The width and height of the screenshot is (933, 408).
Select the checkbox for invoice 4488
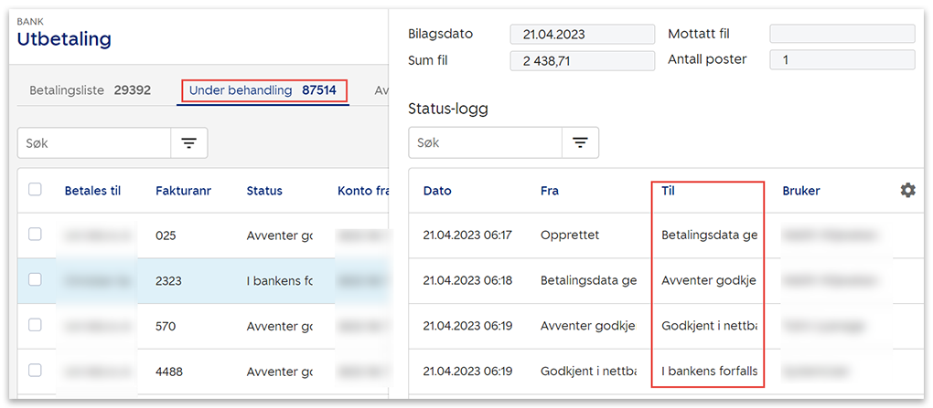(x=35, y=371)
